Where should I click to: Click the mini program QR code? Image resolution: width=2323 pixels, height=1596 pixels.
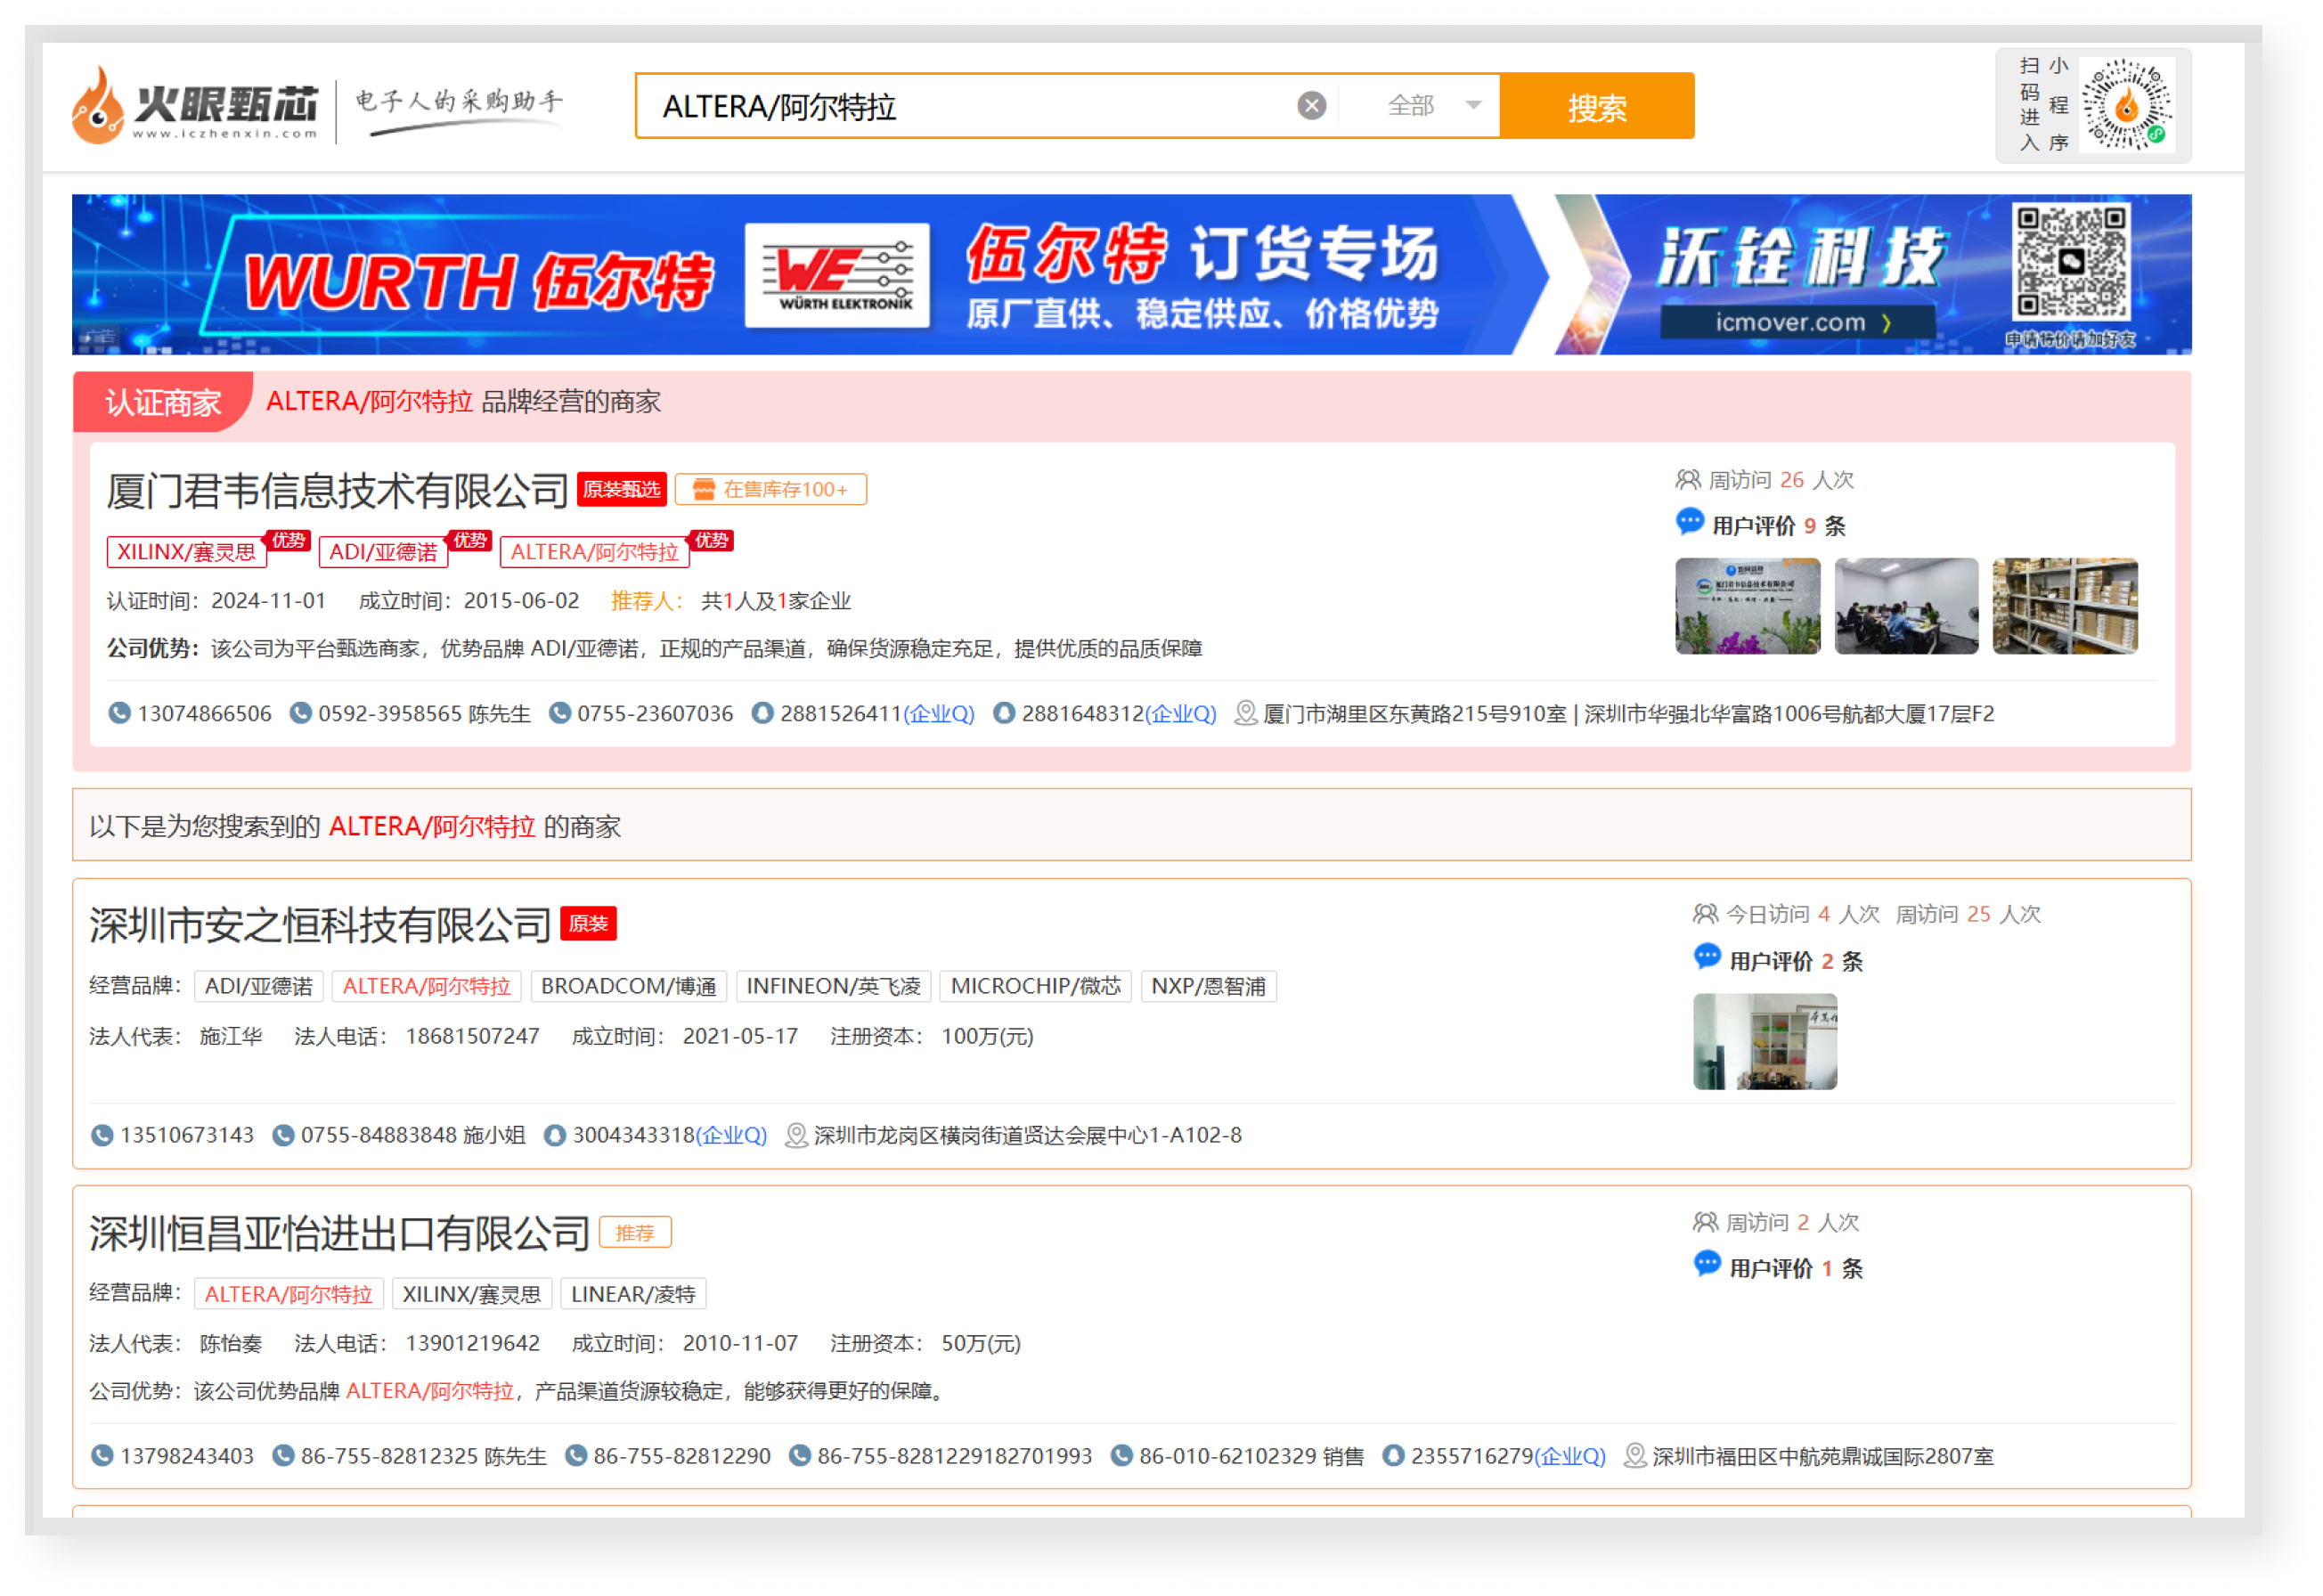pyautogui.click(x=2126, y=105)
